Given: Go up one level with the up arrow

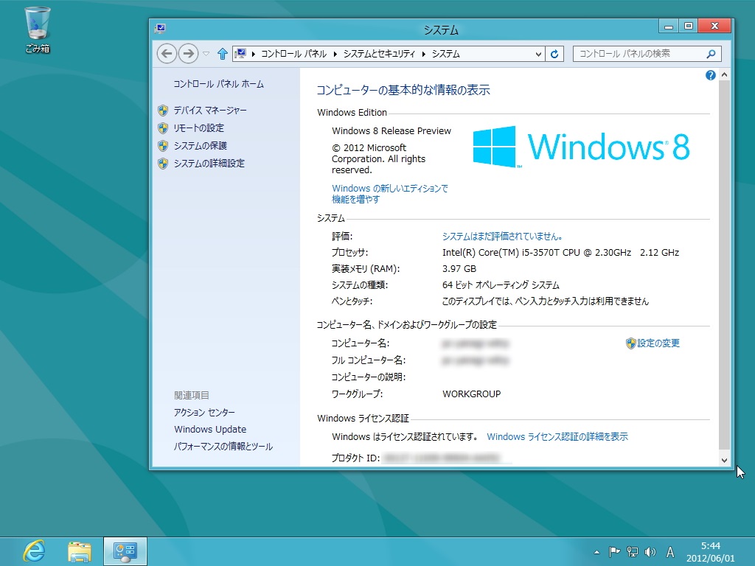Looking at the screenshot, I should click(x=222, y=53).
